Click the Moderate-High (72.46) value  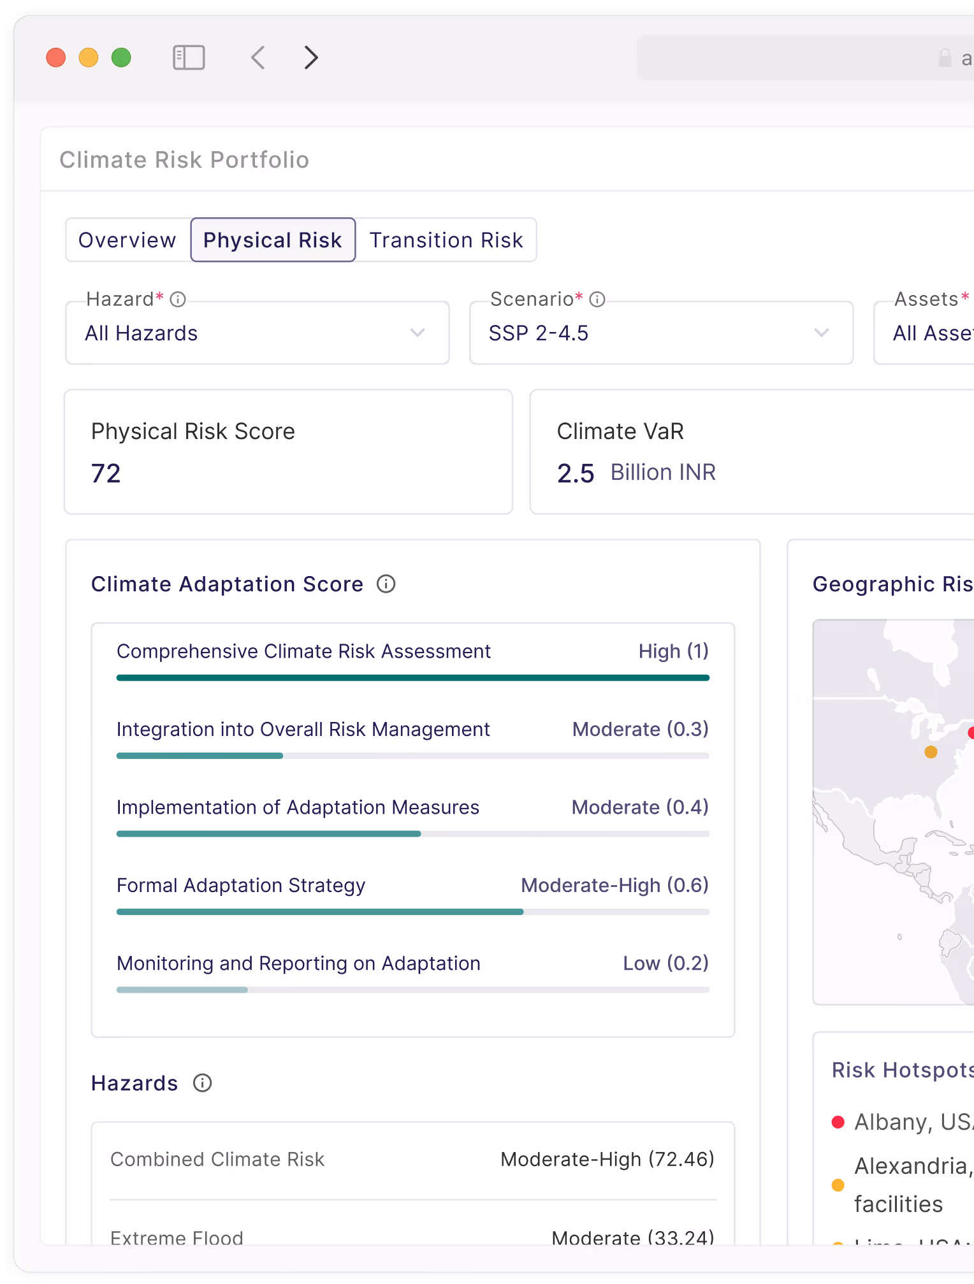click(x=607, y=1159)
